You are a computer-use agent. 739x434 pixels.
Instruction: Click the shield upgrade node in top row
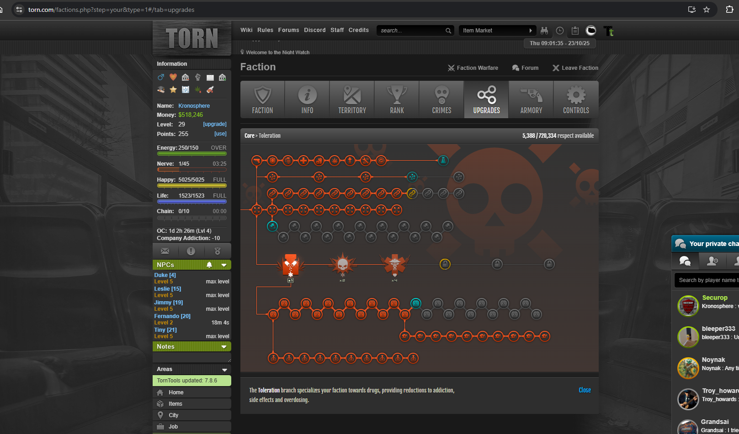click(x=272, y=161)
